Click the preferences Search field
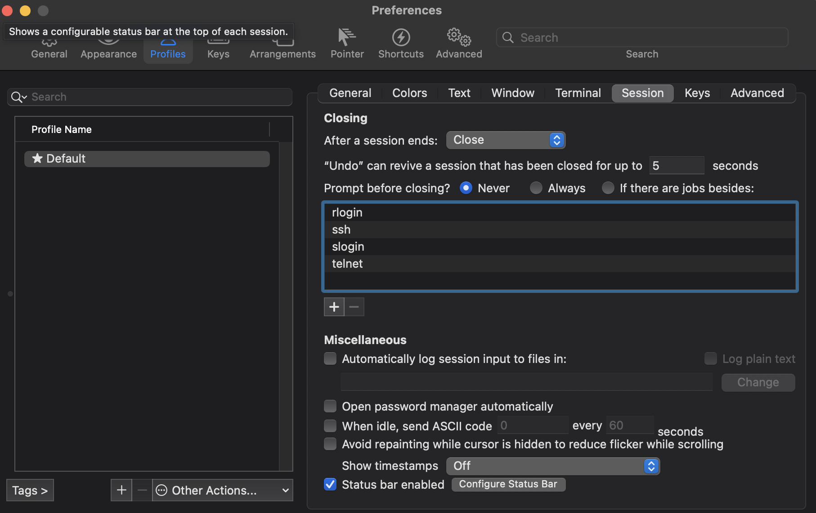The width and height of the screenshot is (816, 513). (642, 37)
